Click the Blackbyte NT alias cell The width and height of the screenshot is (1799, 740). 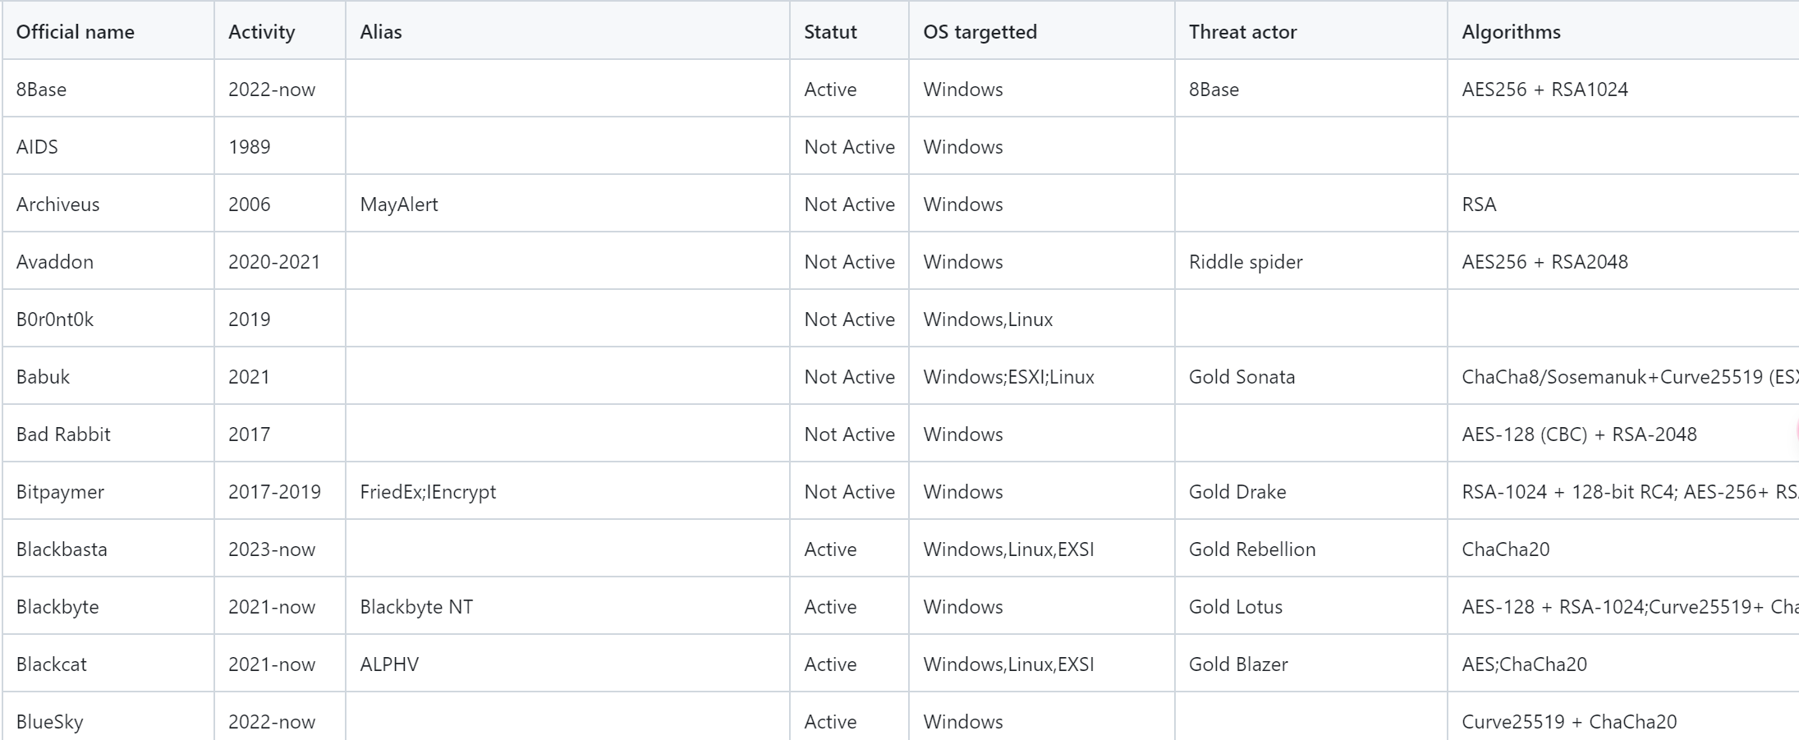coord(416,607)
